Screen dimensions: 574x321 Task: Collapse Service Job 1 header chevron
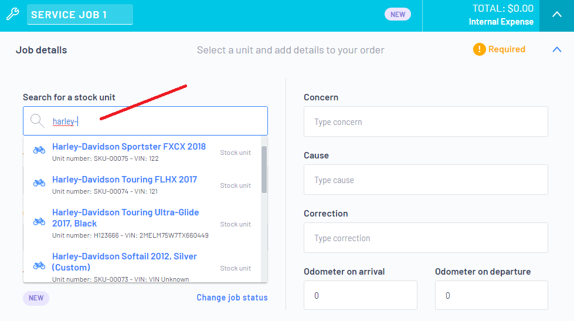click(557, 15)
